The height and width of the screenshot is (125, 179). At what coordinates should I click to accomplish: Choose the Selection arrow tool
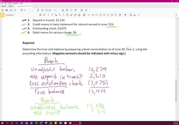tap(38, 10)
